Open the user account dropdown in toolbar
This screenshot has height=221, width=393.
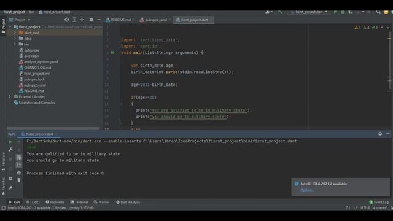[269, 12]
